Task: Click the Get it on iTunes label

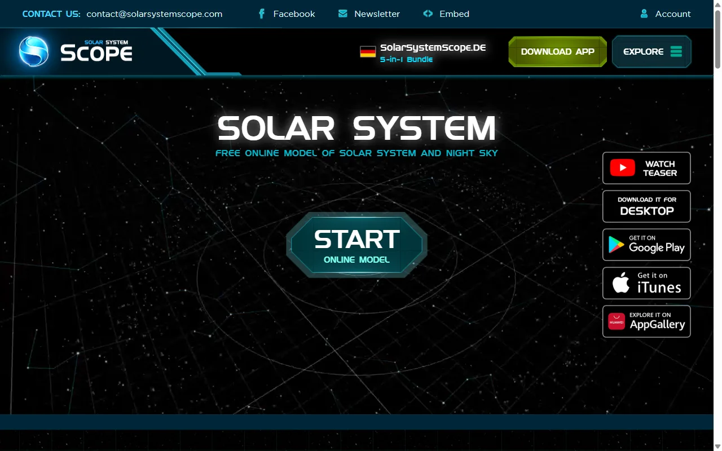Action: [x=659, y=283]
